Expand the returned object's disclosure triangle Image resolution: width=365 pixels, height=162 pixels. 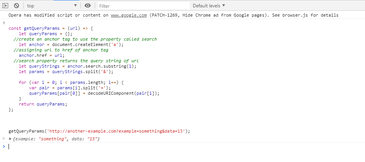[x=10, y=139]
